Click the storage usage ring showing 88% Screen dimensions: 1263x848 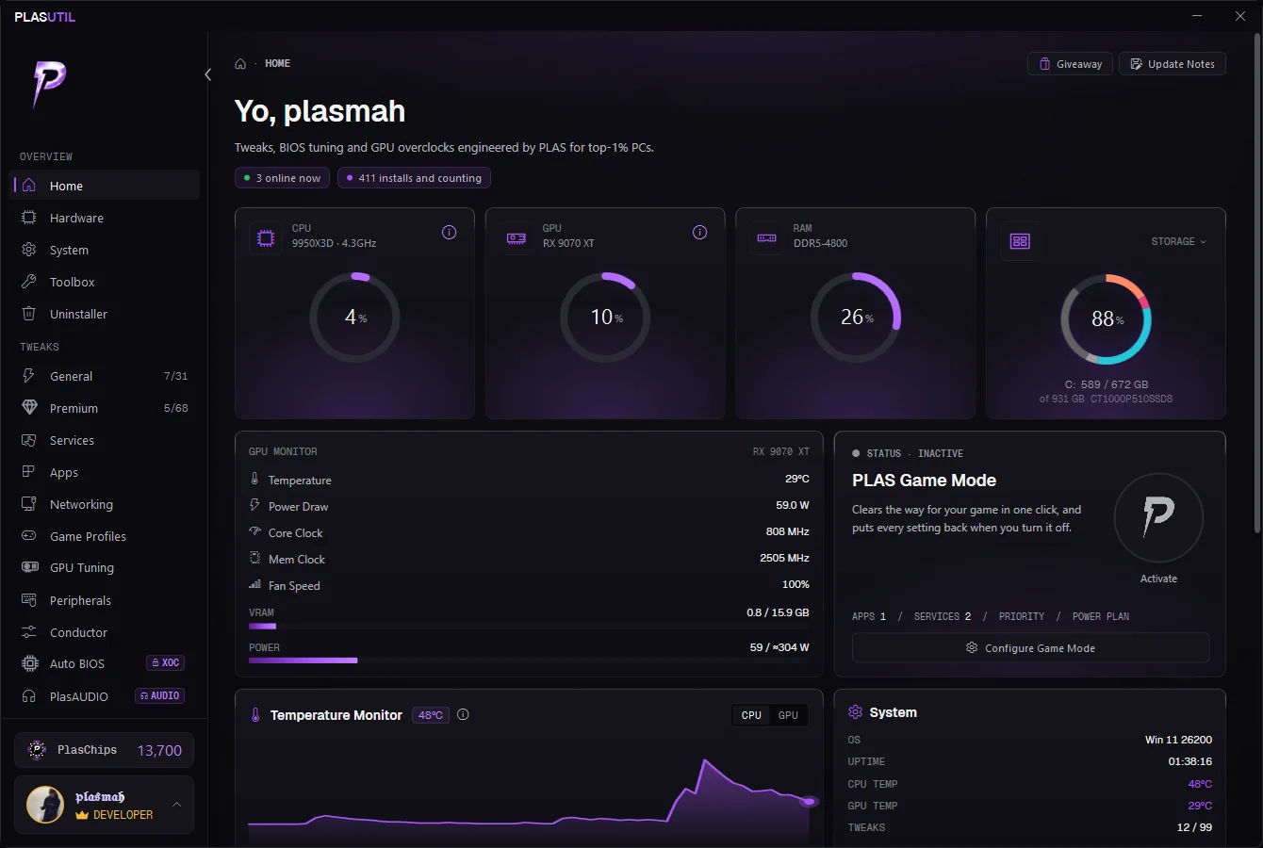click(x=1107, y=319)
